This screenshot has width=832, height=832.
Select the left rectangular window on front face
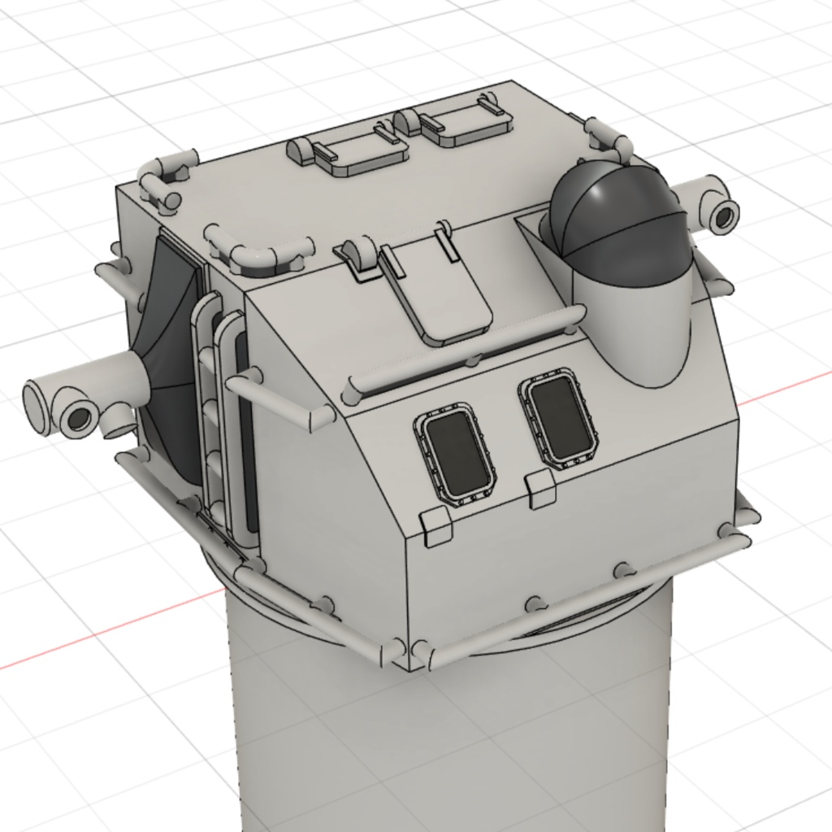455,453
